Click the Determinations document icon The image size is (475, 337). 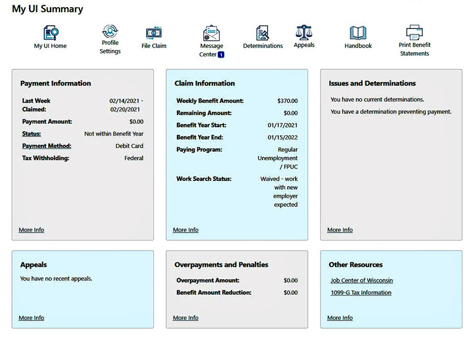(x=262, y=33)
